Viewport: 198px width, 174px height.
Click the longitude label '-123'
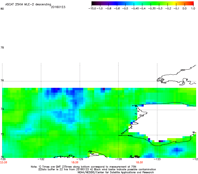point(157,159)
